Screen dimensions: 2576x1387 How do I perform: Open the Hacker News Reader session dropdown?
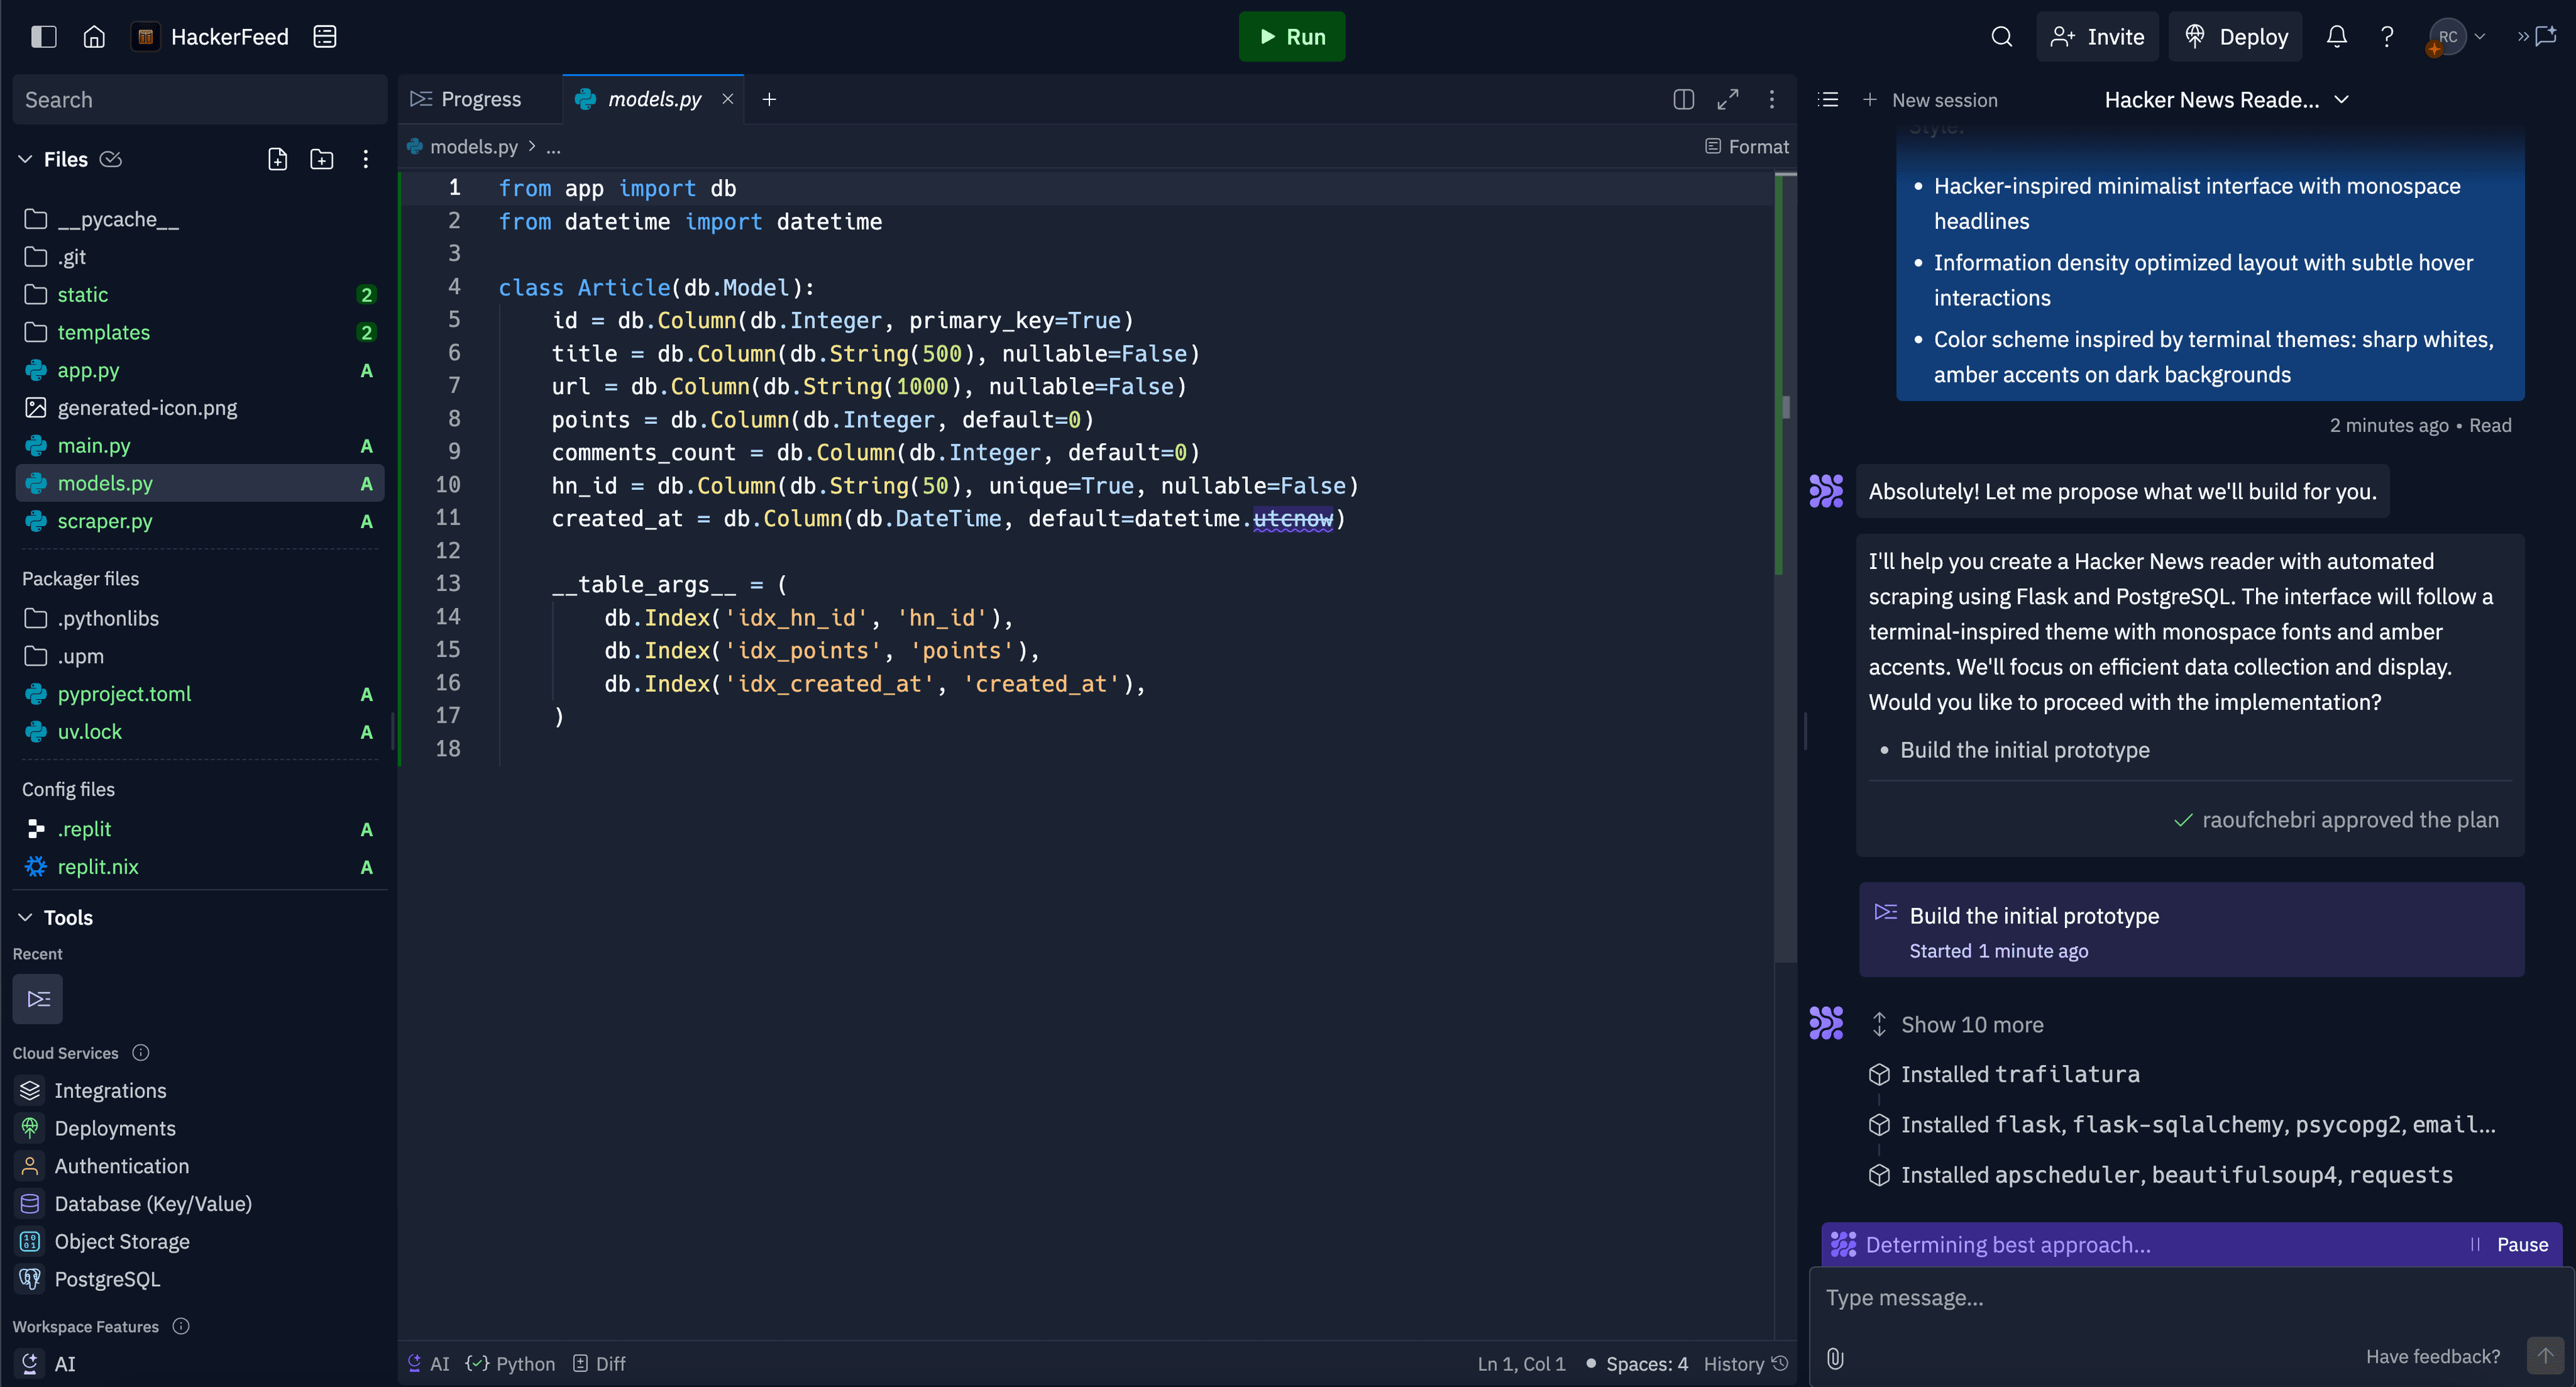(x=2226, y=99)
